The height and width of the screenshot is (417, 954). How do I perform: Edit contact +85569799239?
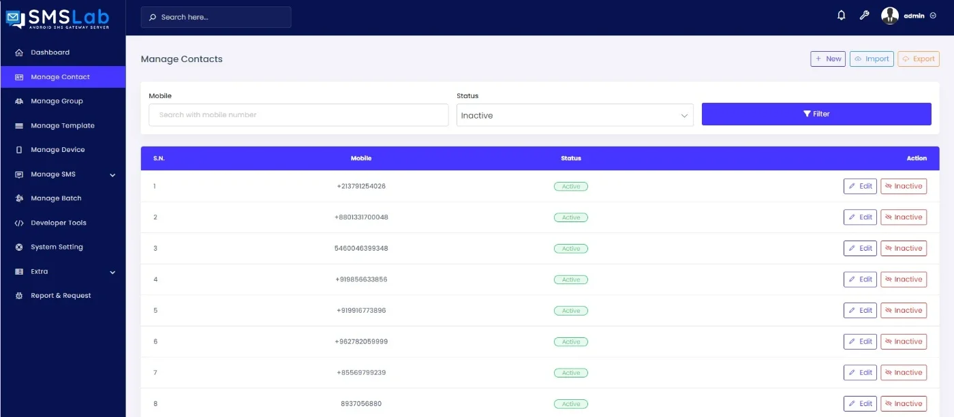pyautogui.click(x=860, y=373)
